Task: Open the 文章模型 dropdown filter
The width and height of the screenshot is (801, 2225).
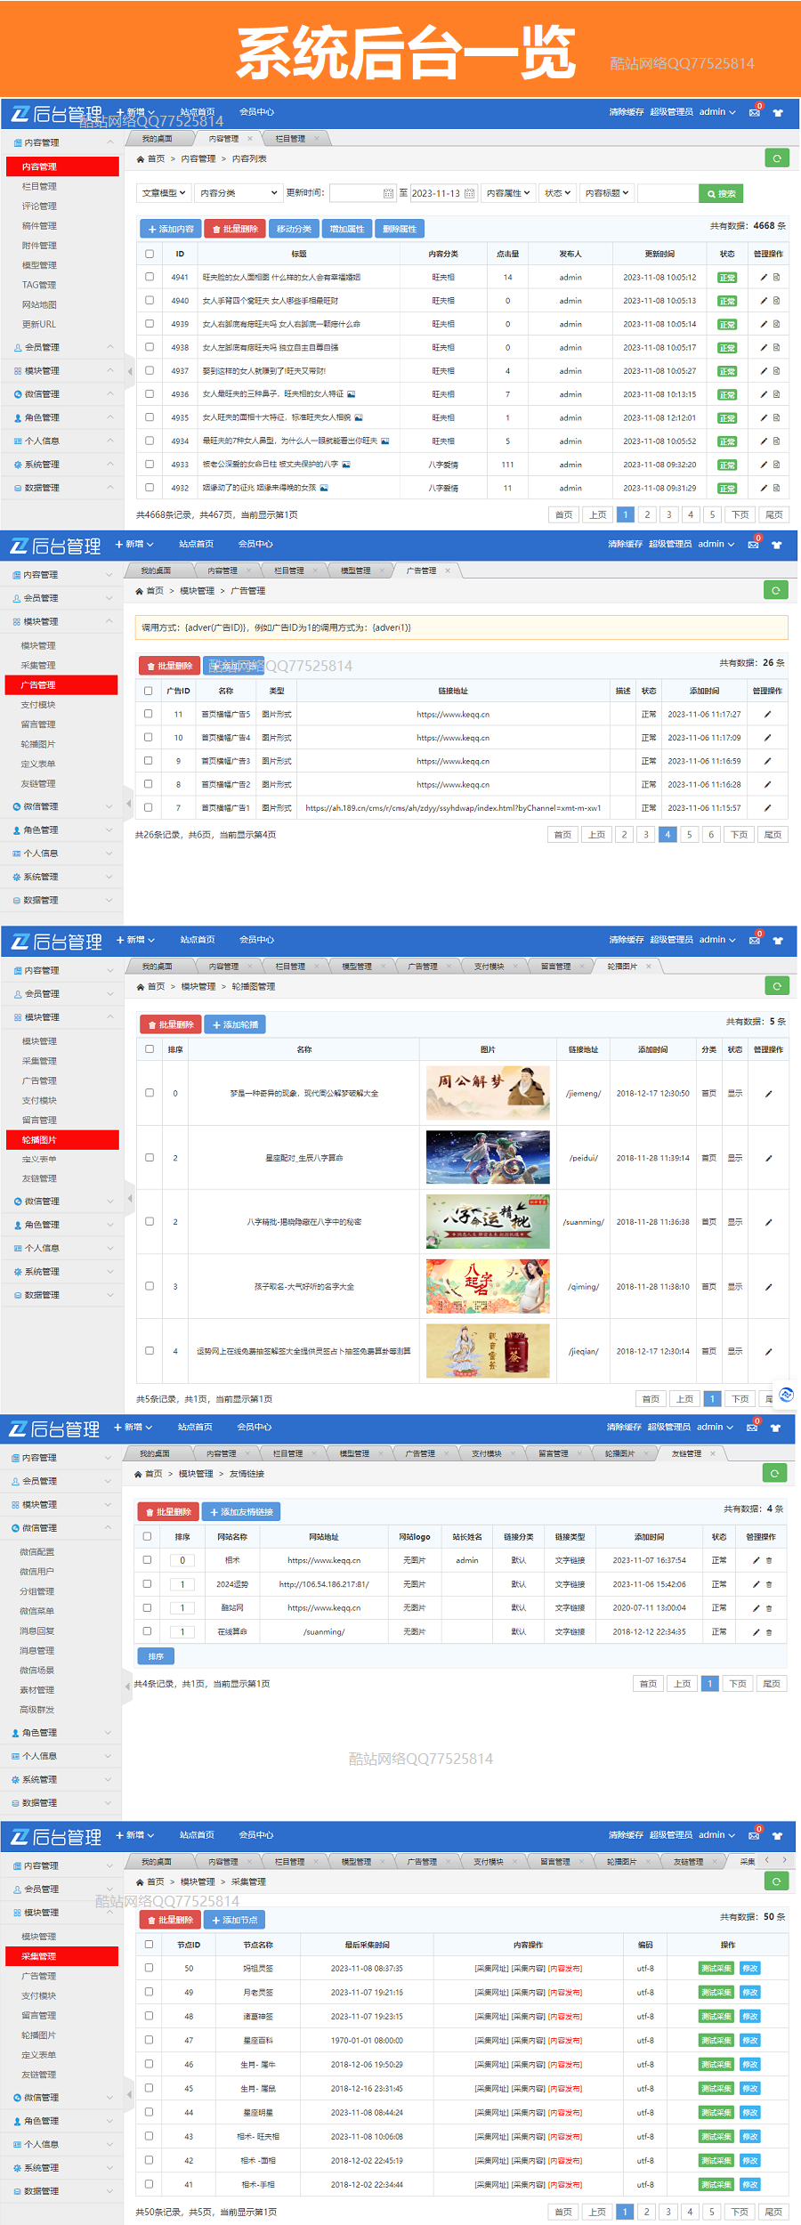Action: pos(164,193)
